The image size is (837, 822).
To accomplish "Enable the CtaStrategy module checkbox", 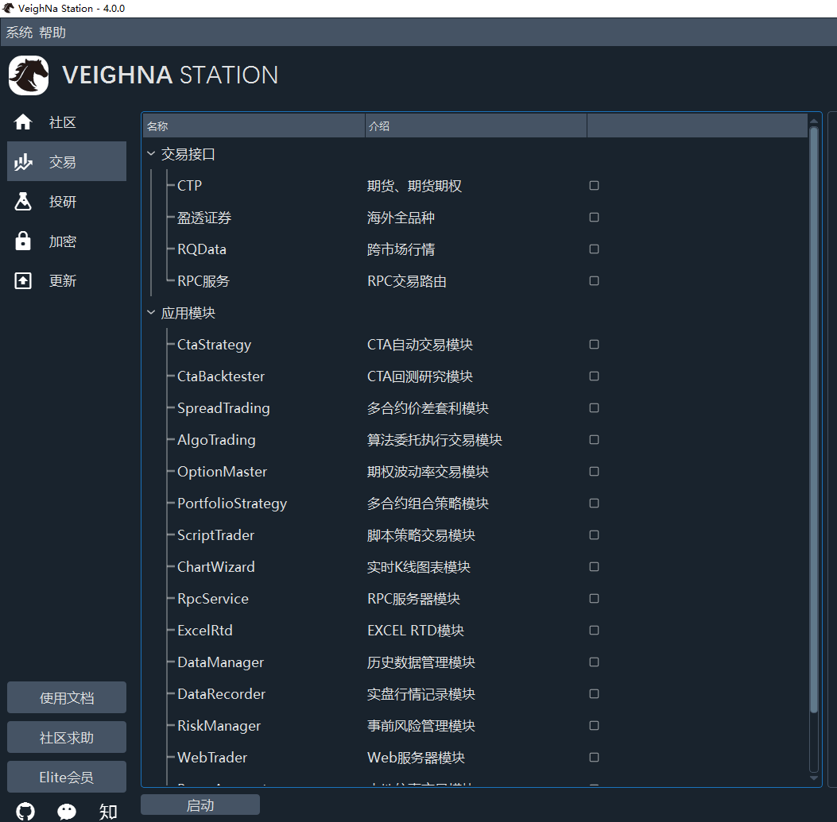I will click(594, 344).
